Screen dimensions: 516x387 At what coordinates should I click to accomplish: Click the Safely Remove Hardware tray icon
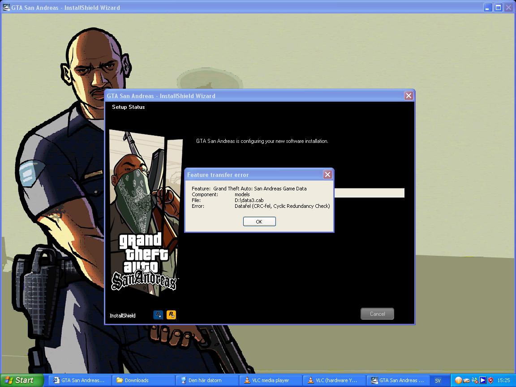tap(466, 381)
